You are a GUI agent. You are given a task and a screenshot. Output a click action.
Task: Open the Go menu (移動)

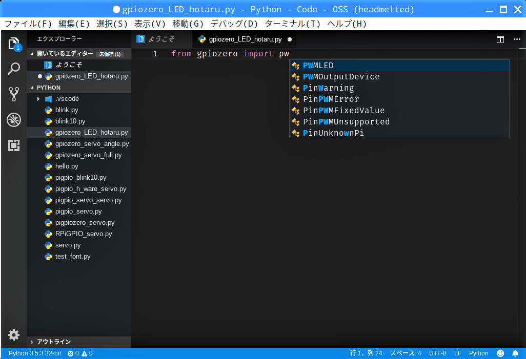click(x=188, y=24)
